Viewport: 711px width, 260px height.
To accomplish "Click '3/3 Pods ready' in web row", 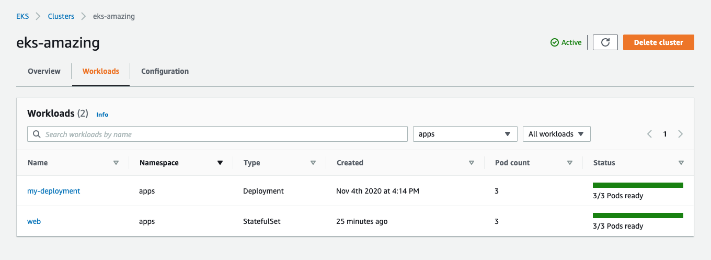I will pos(618,226).
